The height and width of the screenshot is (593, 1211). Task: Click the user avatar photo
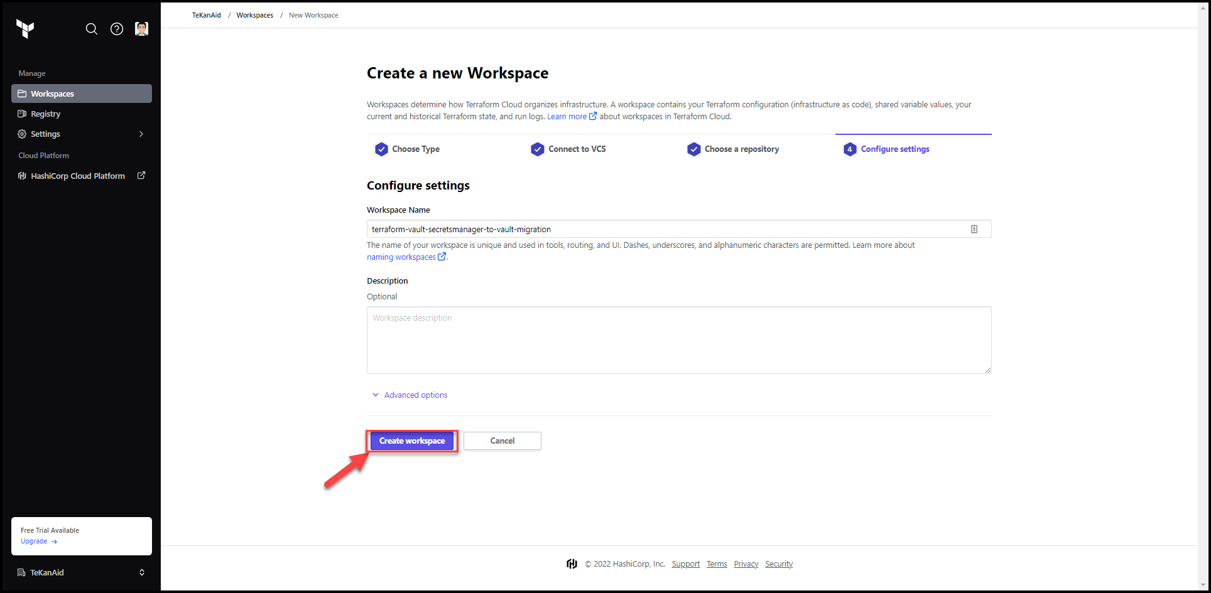pos(141,28)
